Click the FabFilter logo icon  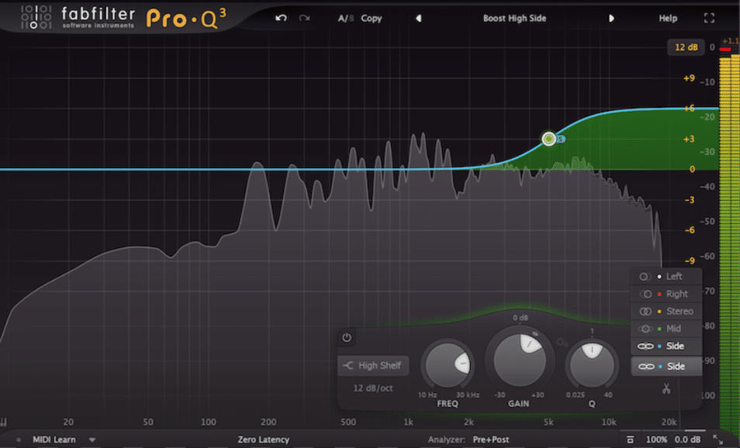pyautogui.click(x=36, y=17)
